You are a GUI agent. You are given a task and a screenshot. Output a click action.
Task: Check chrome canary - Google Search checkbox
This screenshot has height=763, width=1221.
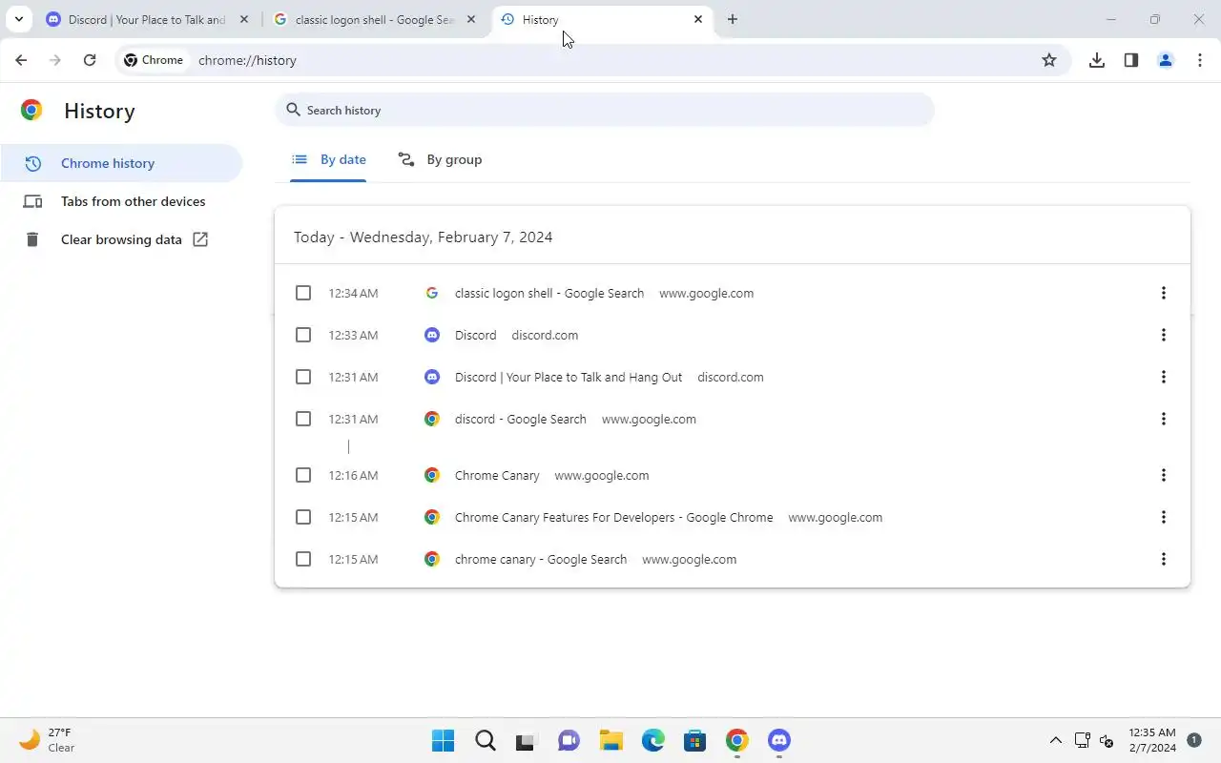303,559
